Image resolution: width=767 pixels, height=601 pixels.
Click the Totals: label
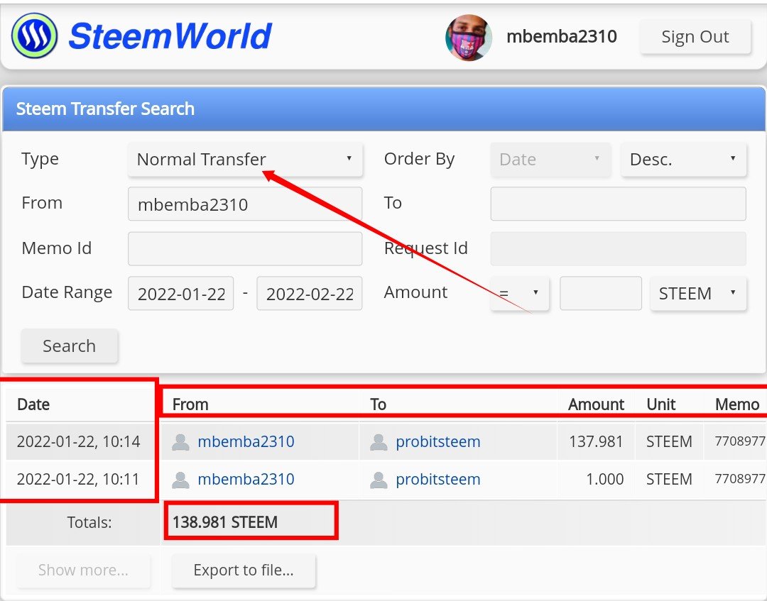89,522
